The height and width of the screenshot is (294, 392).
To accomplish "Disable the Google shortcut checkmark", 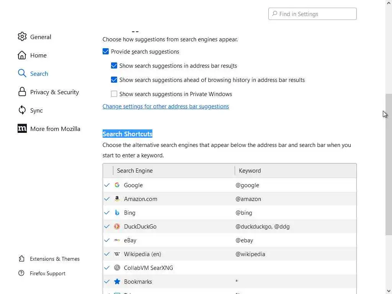I will tap(107, 185).
